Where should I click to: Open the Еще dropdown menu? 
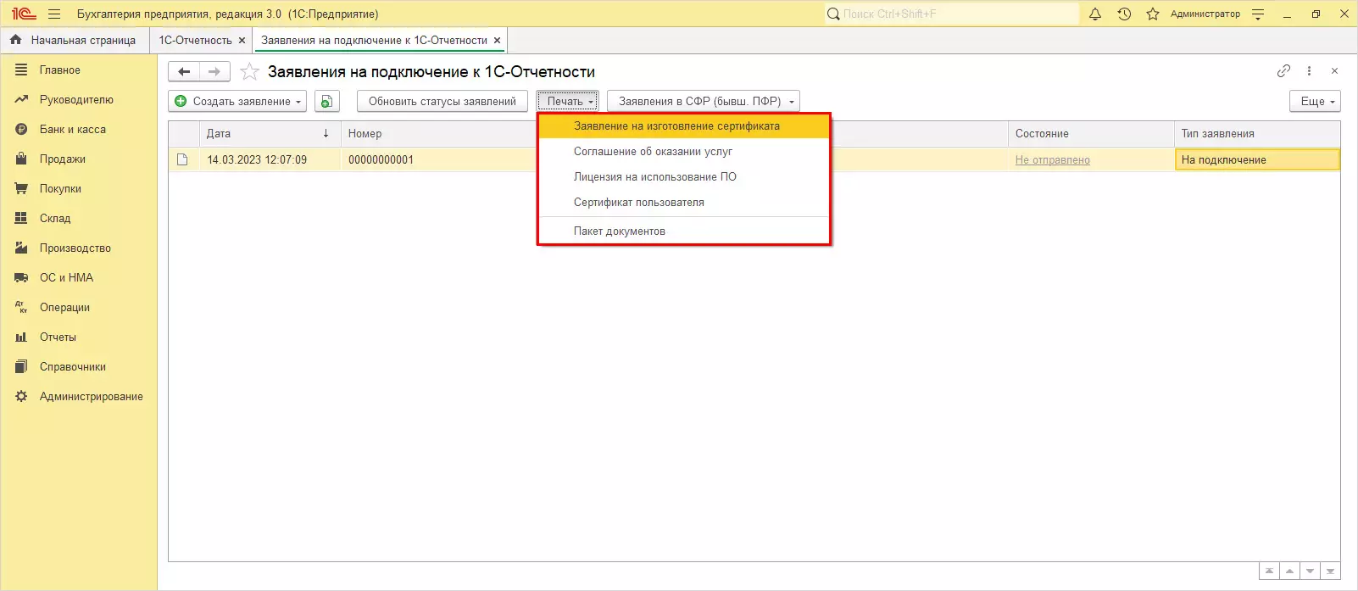pyautogui.click(x=1315, y=101)
